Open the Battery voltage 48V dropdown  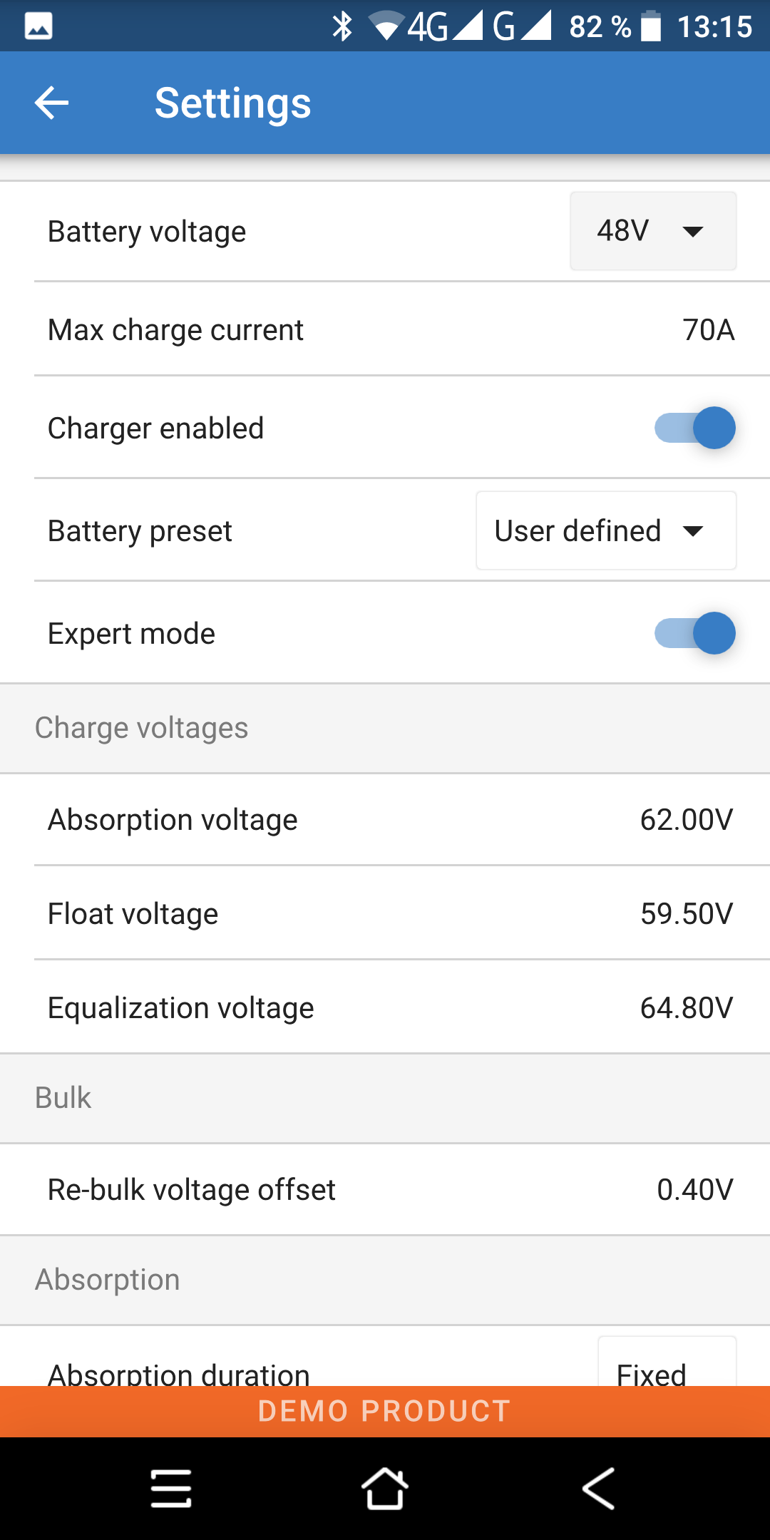click(x=652, y=231)
